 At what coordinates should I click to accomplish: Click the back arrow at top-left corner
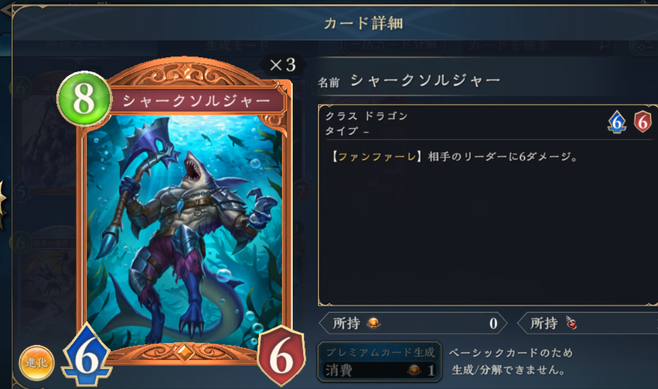[x=6, y=10]
